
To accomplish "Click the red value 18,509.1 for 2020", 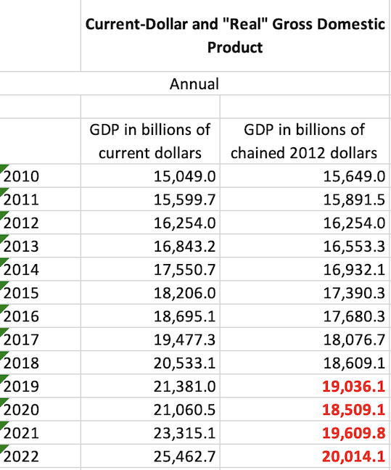I will point(305,410).
